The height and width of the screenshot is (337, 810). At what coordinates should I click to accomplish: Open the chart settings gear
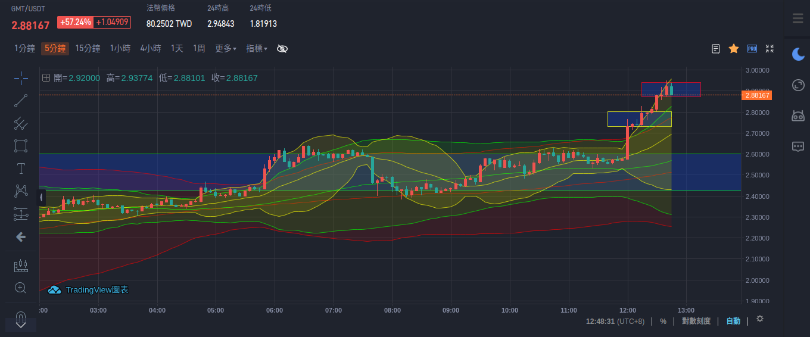(x=760, y=319)
